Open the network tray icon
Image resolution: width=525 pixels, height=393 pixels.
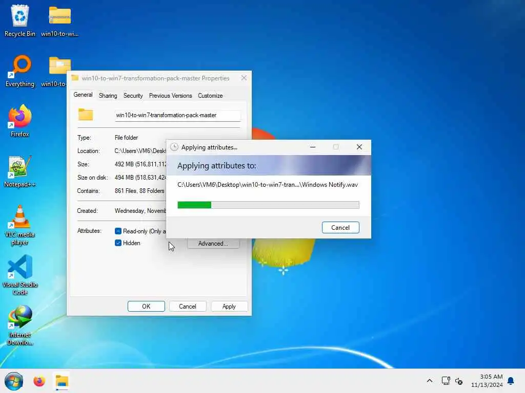tap(446, 381)
